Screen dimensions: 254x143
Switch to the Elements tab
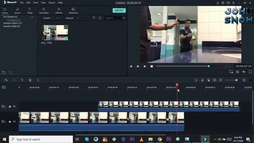(73, 11)
